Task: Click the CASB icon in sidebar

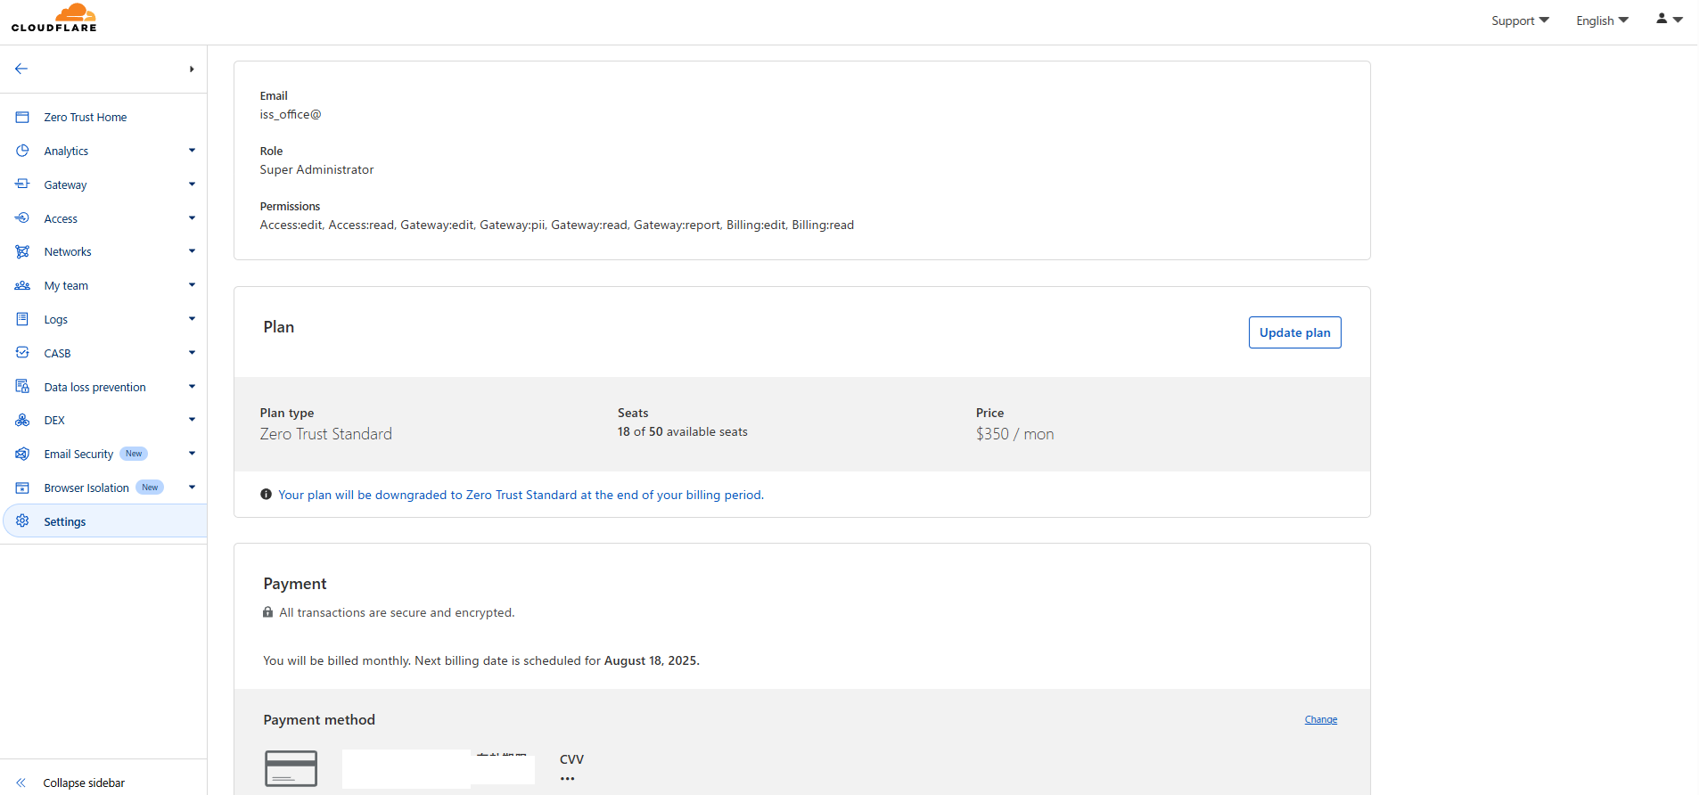Action: [22, 353]
